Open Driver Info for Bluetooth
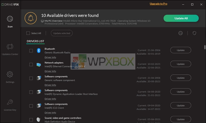 pyautogui.click(x=50, y=57)
